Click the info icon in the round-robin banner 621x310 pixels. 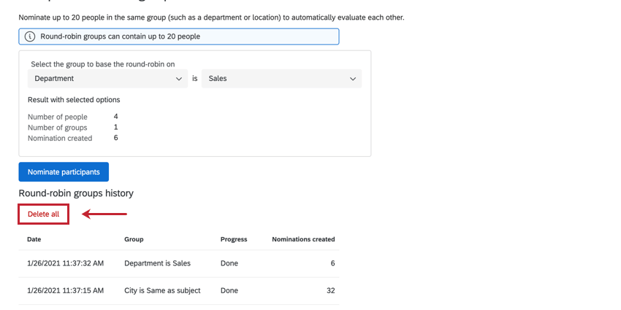tap(30, 36)
